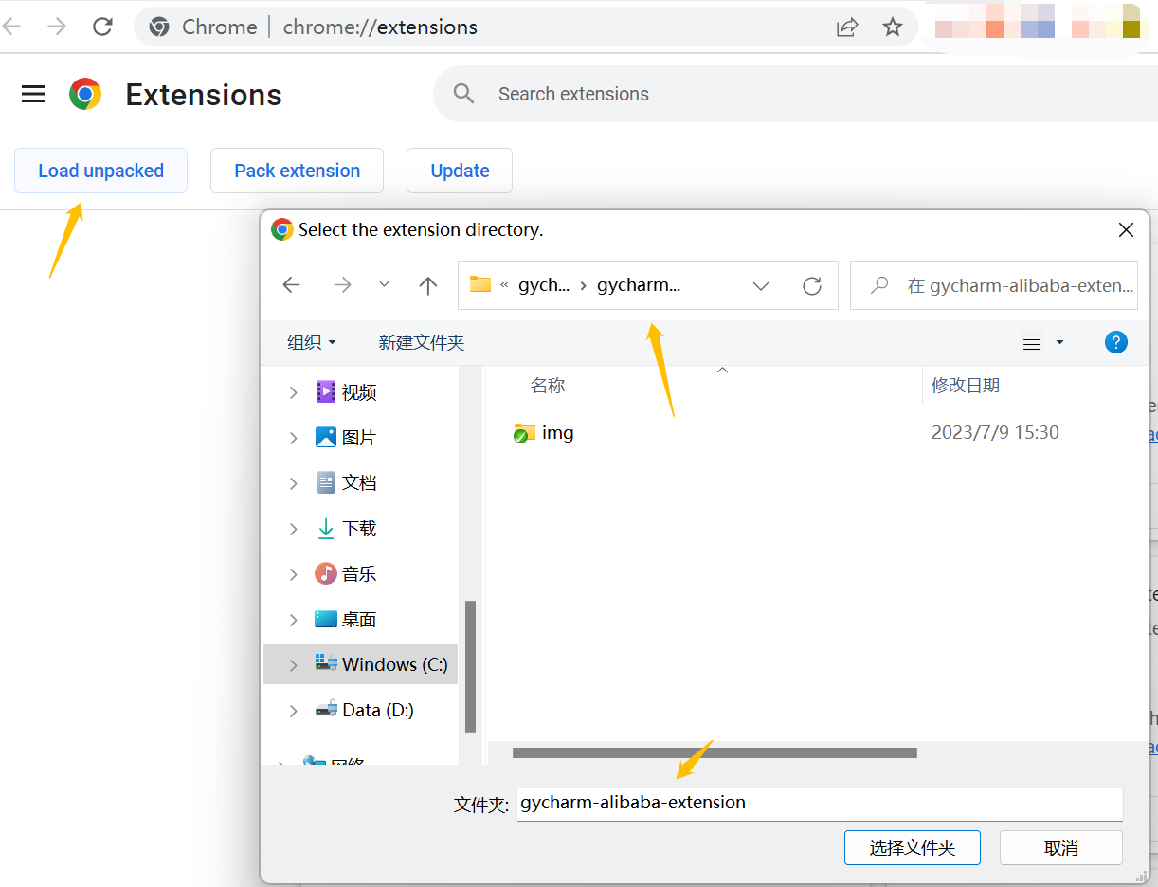Change the file view layout icon
1158x887 pixels.
click(1033, 342)
